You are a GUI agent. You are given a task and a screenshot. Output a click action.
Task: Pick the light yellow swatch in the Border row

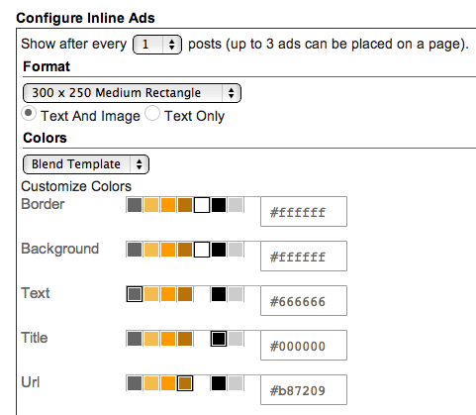[151, 205]
